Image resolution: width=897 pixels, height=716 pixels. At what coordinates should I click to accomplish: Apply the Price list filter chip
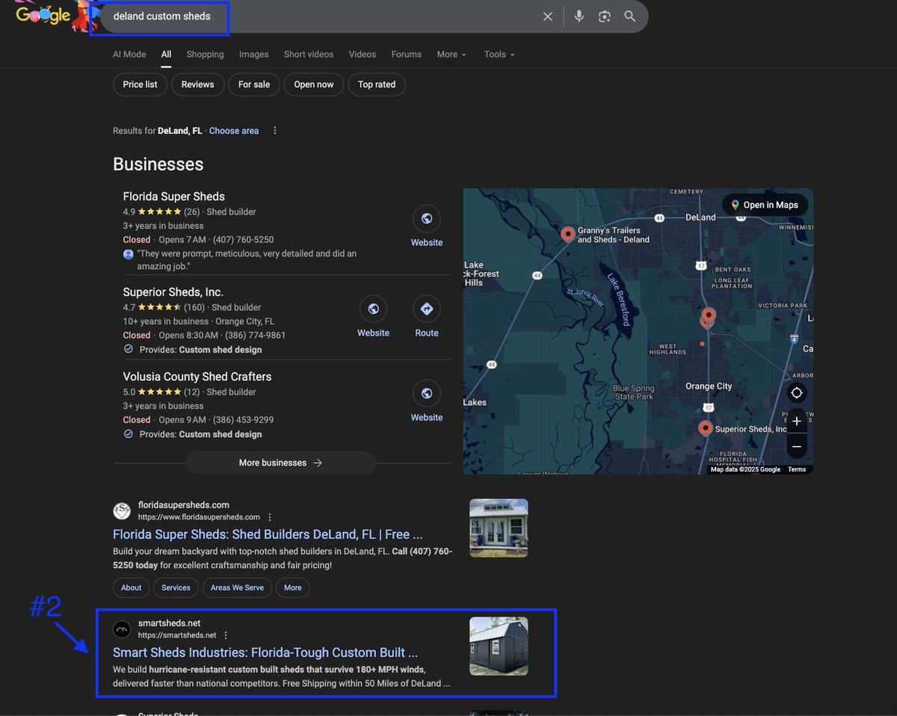(141, 84)
